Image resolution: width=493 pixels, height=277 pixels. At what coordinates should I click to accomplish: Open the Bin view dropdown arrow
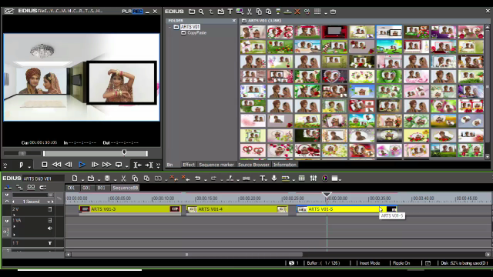[x=325, y=13]
